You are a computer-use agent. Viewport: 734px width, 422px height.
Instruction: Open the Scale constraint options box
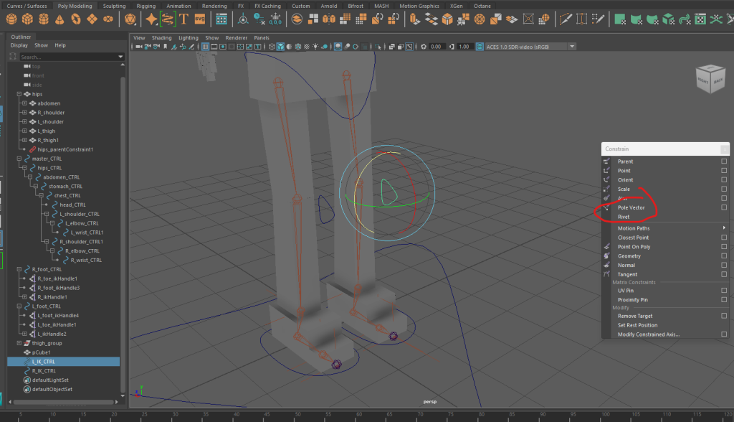724,189
